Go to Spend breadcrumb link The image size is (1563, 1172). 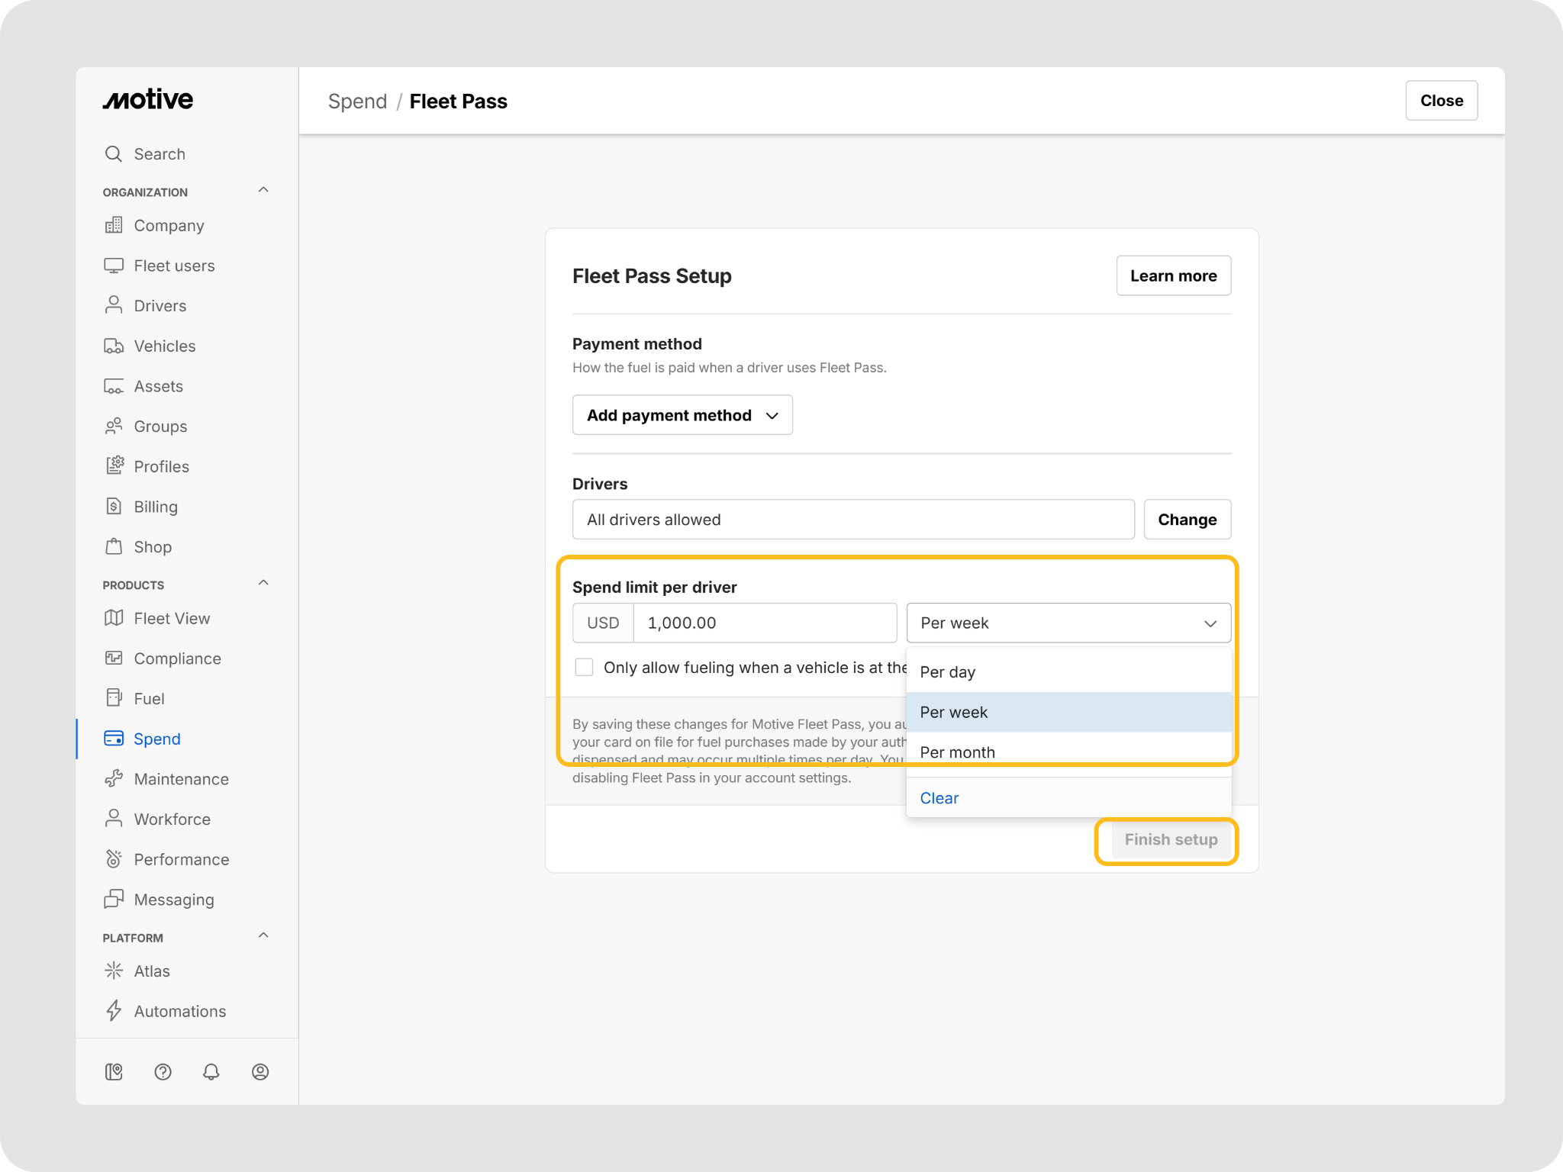coord(358,101)
